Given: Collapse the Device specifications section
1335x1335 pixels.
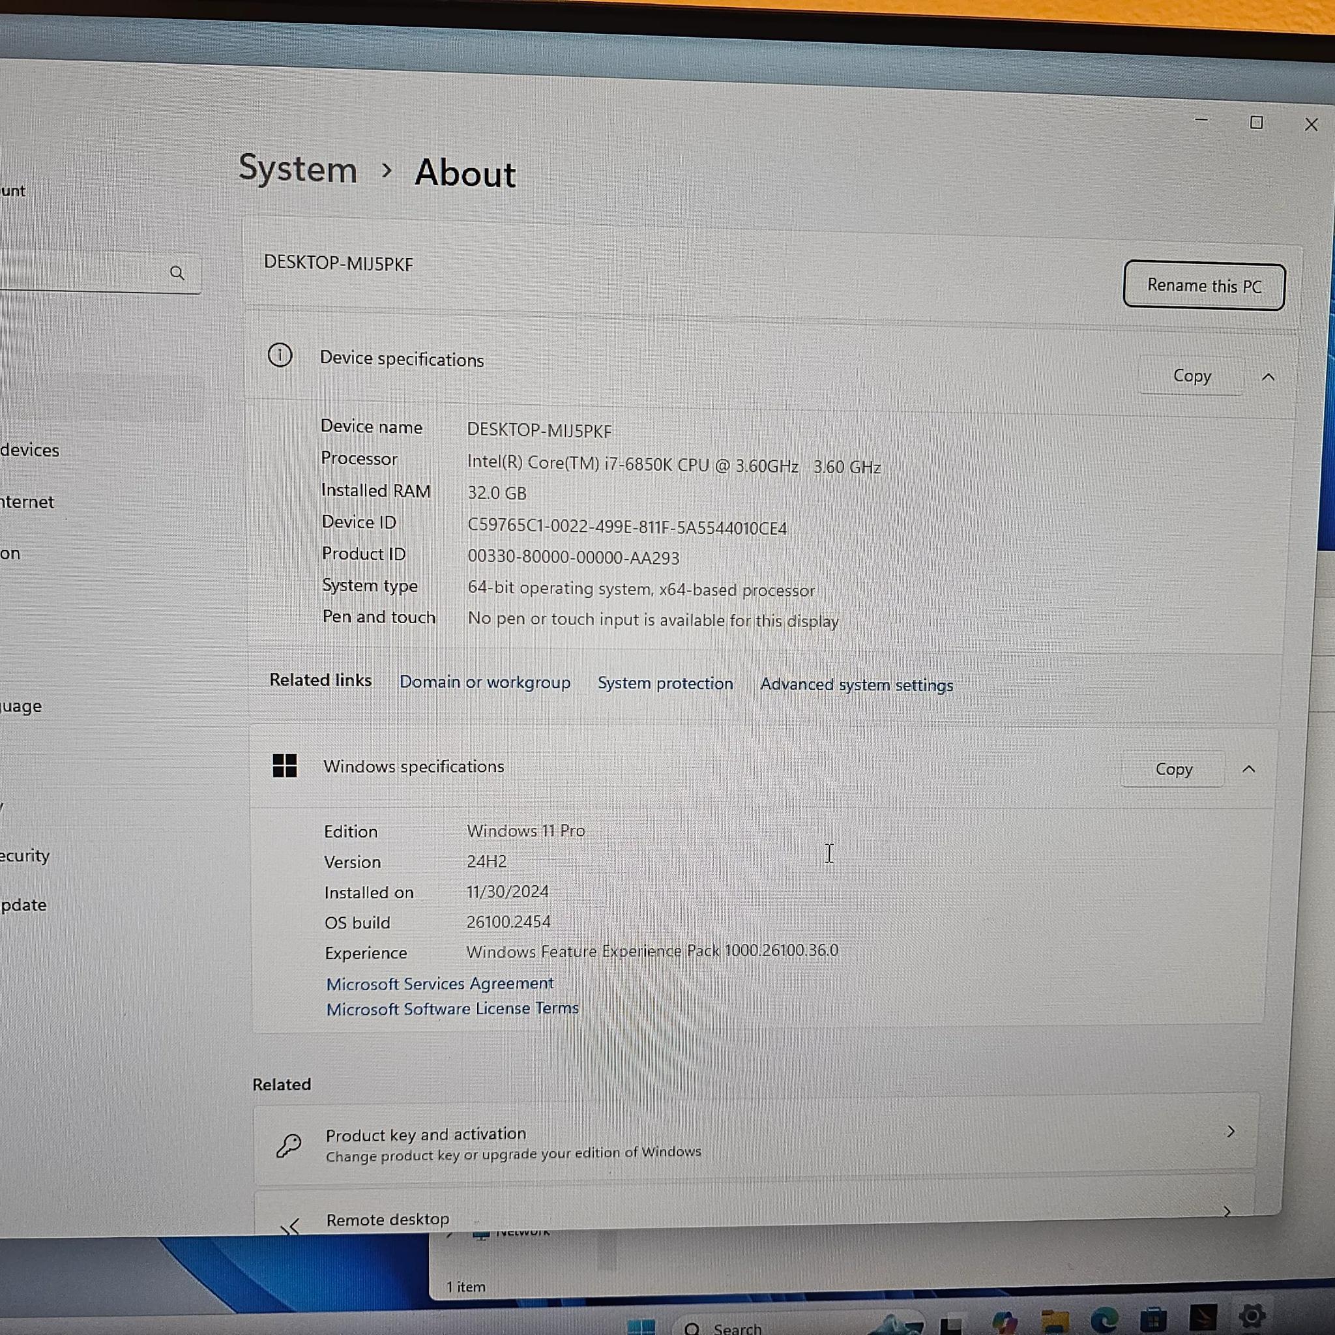Looking at the screenshot, I should [x=1267, y=377].
